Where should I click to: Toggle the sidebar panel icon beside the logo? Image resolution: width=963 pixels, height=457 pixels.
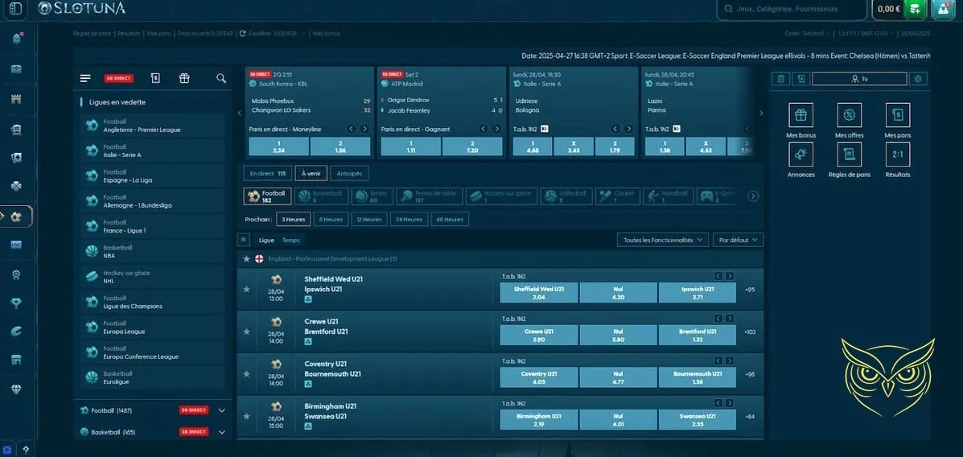coord(17,9)
